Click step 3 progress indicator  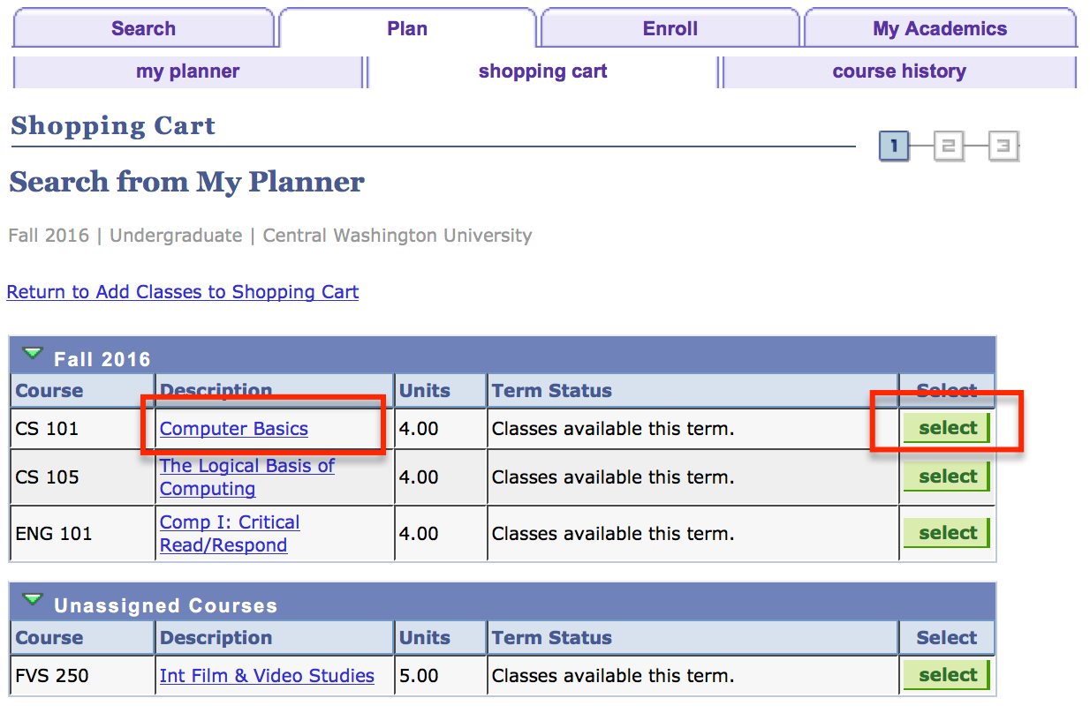click(1003, 146)
